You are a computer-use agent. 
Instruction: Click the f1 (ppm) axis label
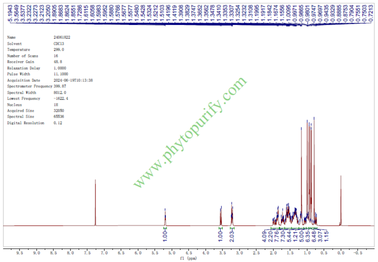(188, 259)
